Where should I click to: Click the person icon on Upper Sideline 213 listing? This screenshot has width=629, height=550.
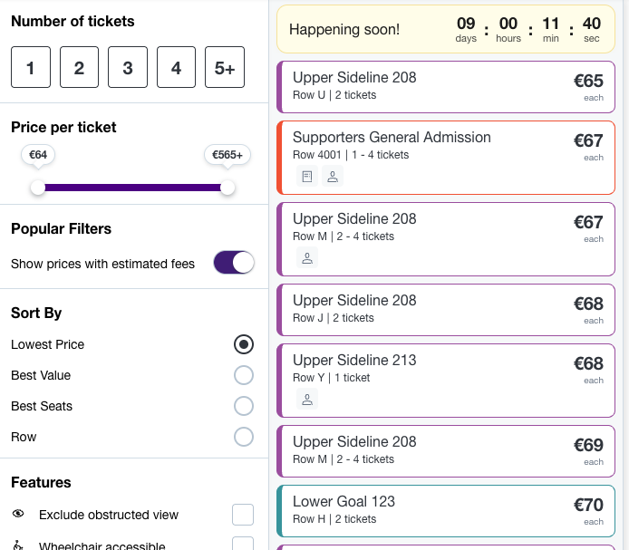click(307, 400)
